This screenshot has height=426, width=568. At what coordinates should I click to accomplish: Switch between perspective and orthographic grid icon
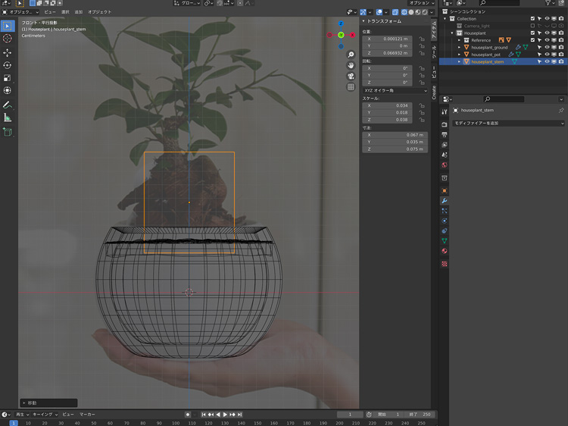[351, 87]
